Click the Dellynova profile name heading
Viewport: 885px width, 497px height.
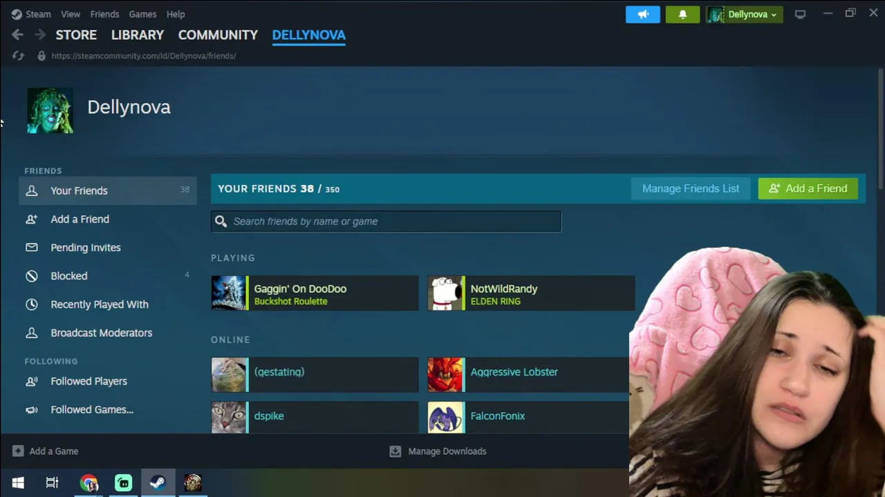(x=129, y=107)
